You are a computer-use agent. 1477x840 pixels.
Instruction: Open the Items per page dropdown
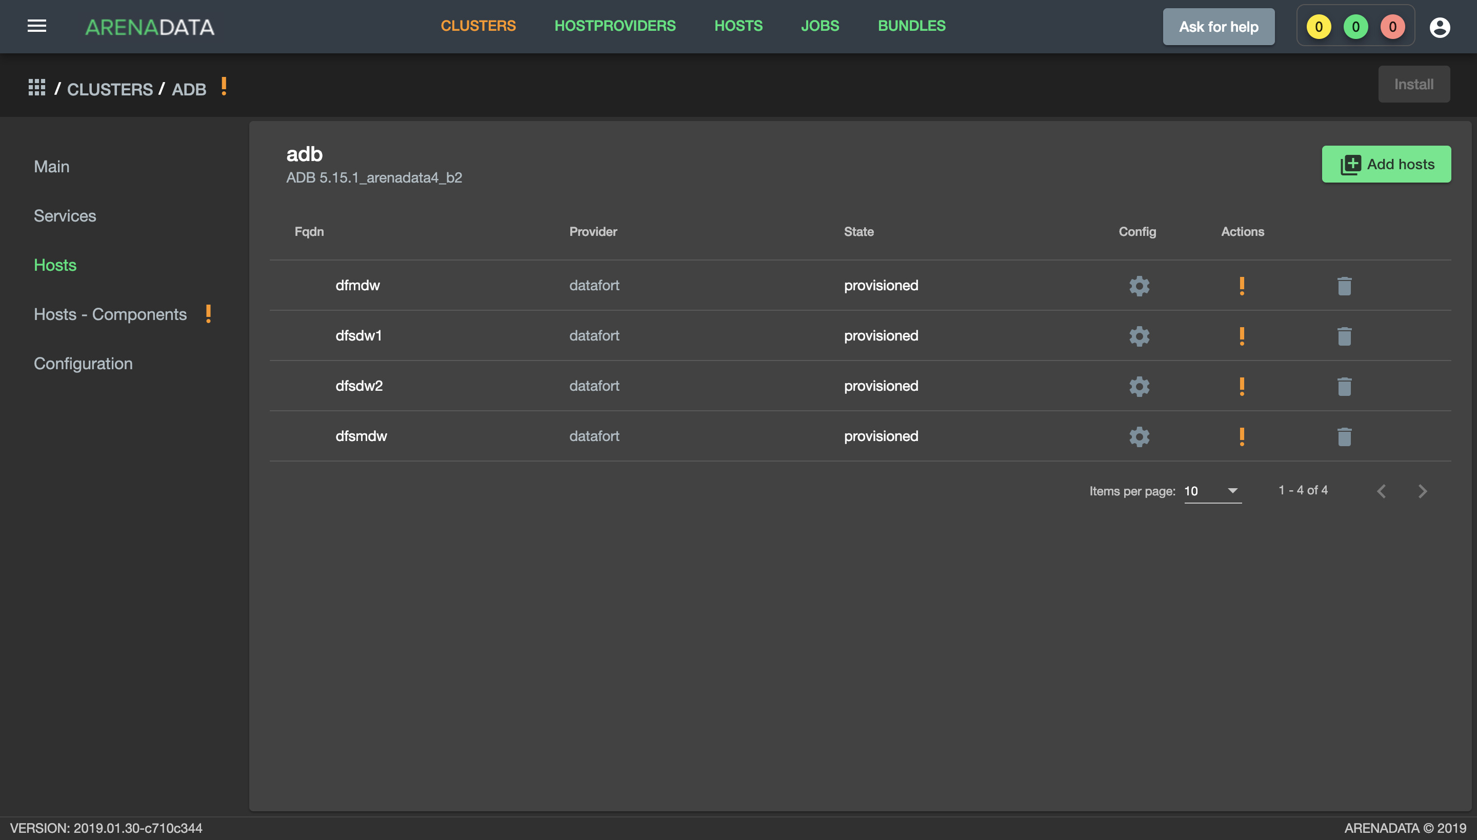click(x=1212, y=491)
